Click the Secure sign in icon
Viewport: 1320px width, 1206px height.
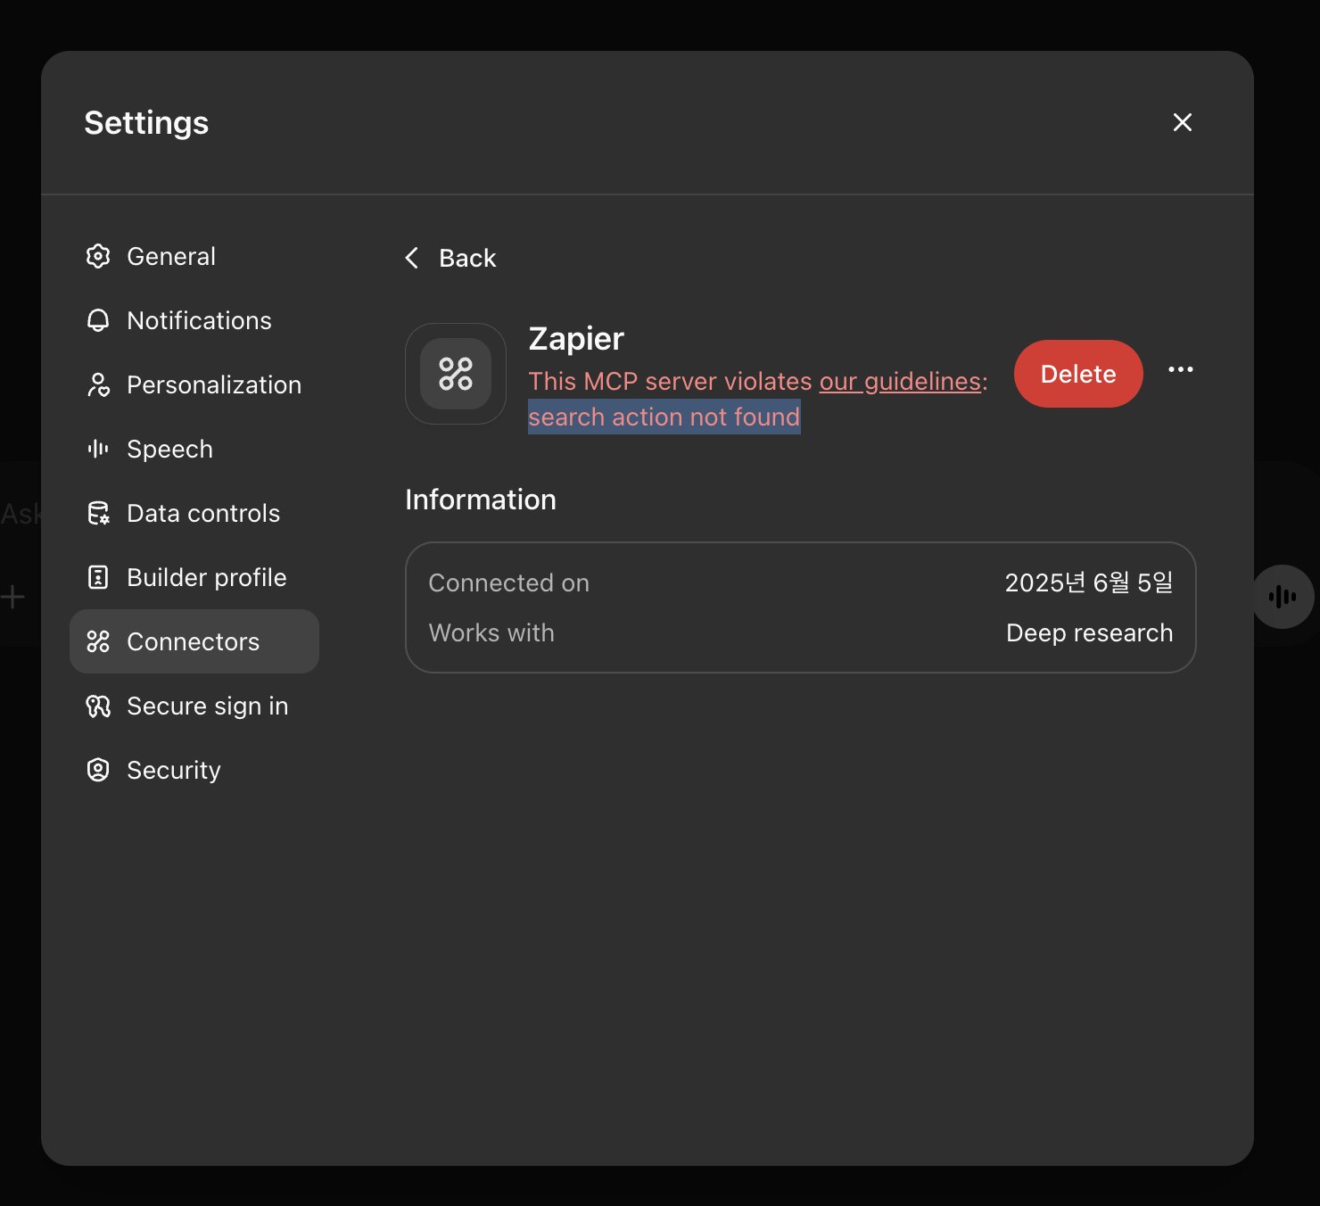[98, 706]
